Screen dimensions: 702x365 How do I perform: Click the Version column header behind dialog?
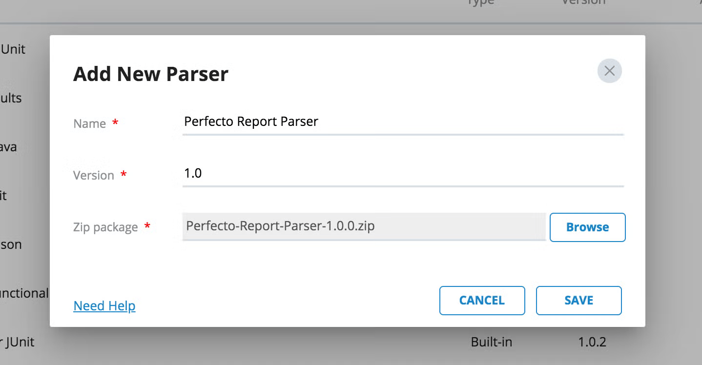coord(583,2)
